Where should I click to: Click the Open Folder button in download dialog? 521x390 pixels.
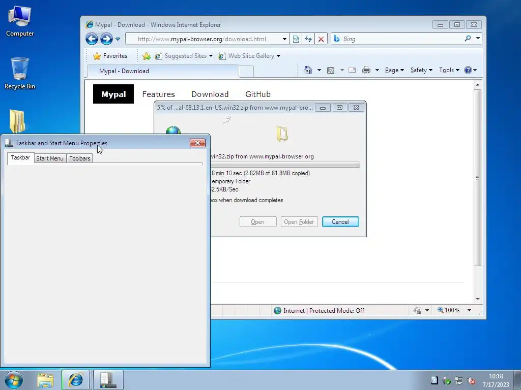(299, 222)
